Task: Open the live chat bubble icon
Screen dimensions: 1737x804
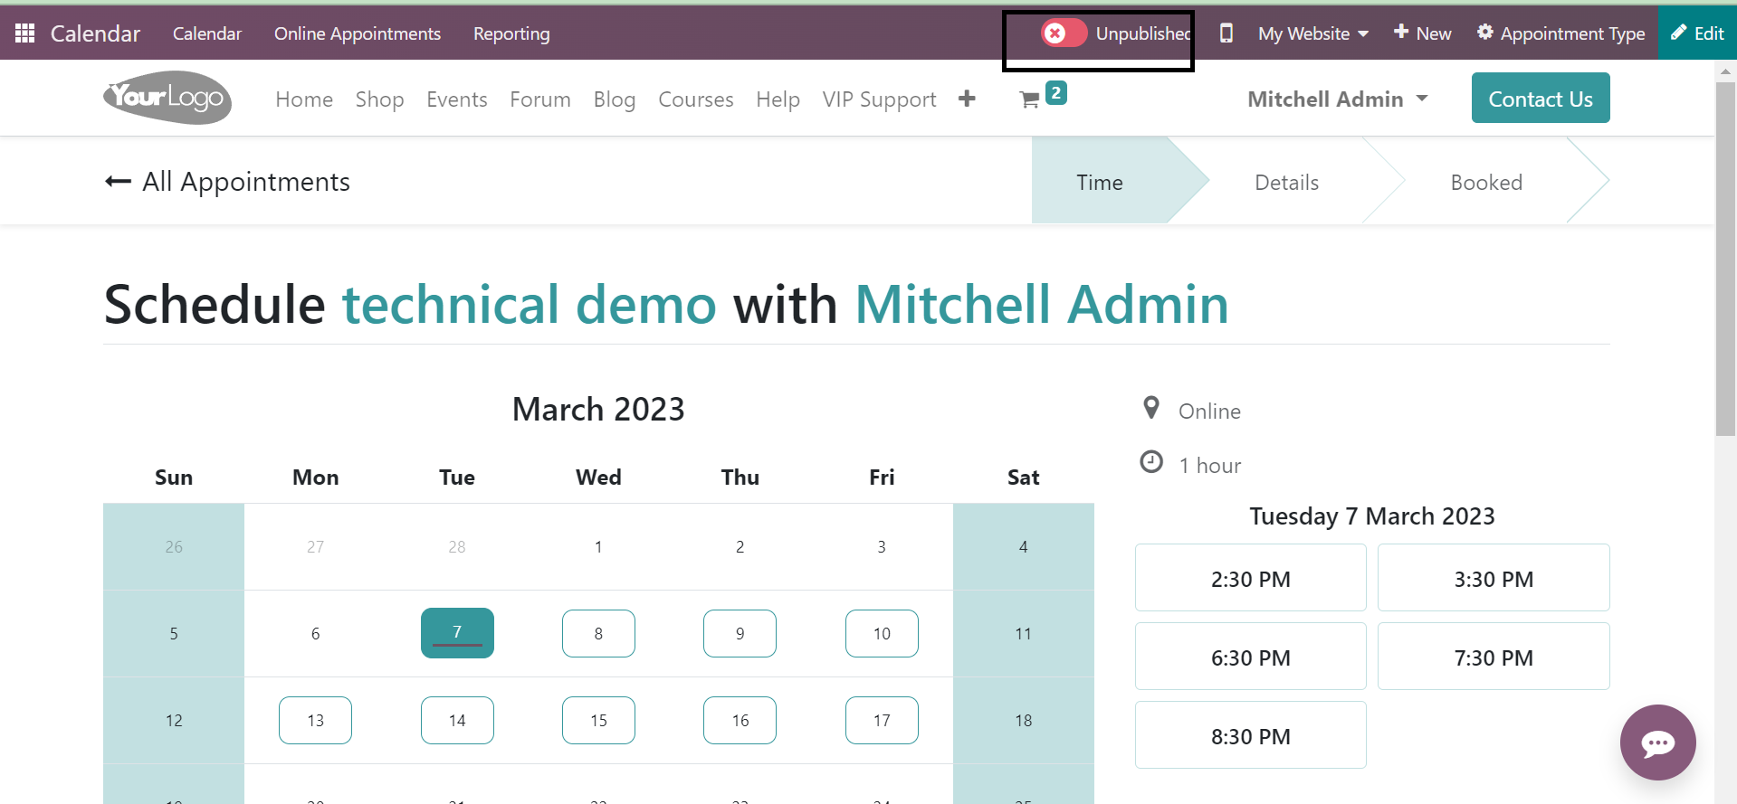Action: (1657, 743)
